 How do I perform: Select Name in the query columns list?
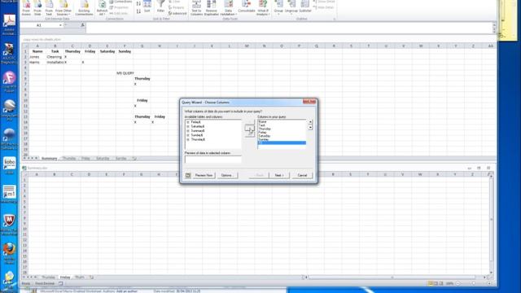pyautogui.click(x=262, y=122)
